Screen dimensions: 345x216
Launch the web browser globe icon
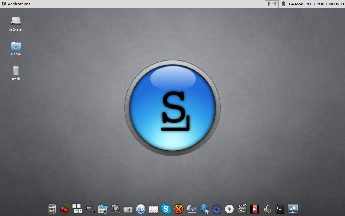[x=204, y=209]
